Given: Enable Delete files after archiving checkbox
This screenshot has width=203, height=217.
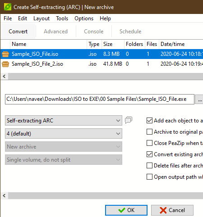Looking at the screenshot, I should 149,166.
